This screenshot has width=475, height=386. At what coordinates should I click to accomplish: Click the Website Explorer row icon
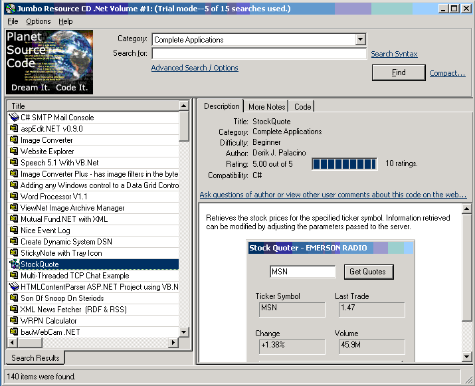14,151
